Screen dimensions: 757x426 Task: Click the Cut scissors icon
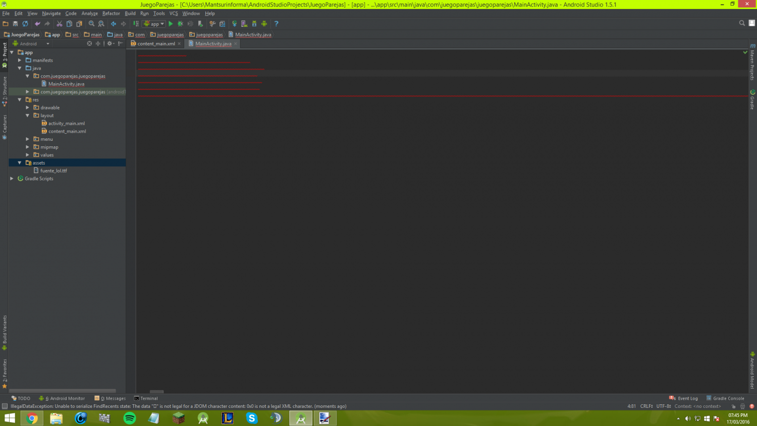60,24
